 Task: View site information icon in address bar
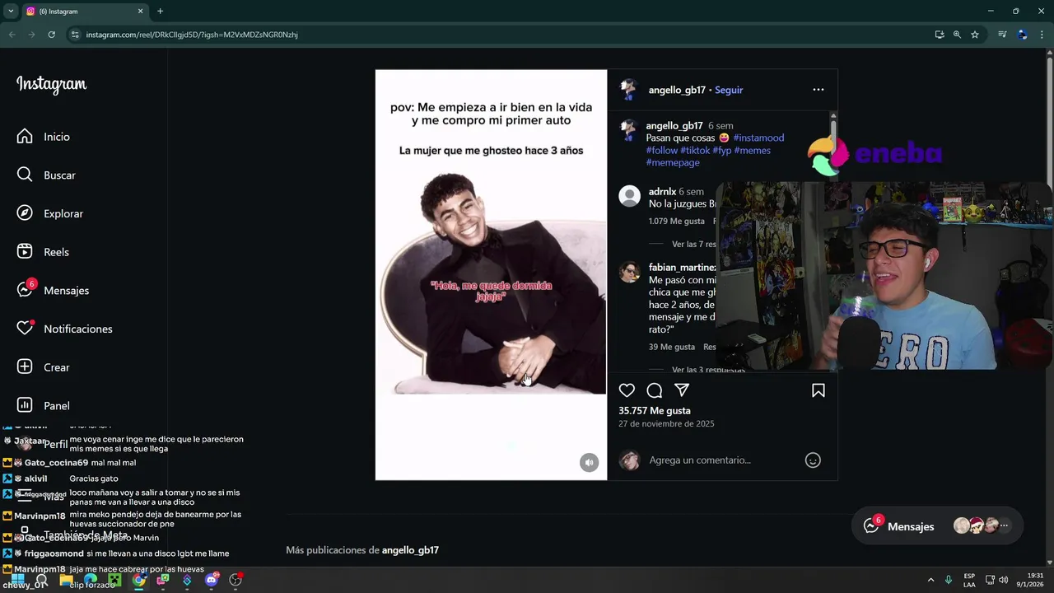click(x=75, y=35)
